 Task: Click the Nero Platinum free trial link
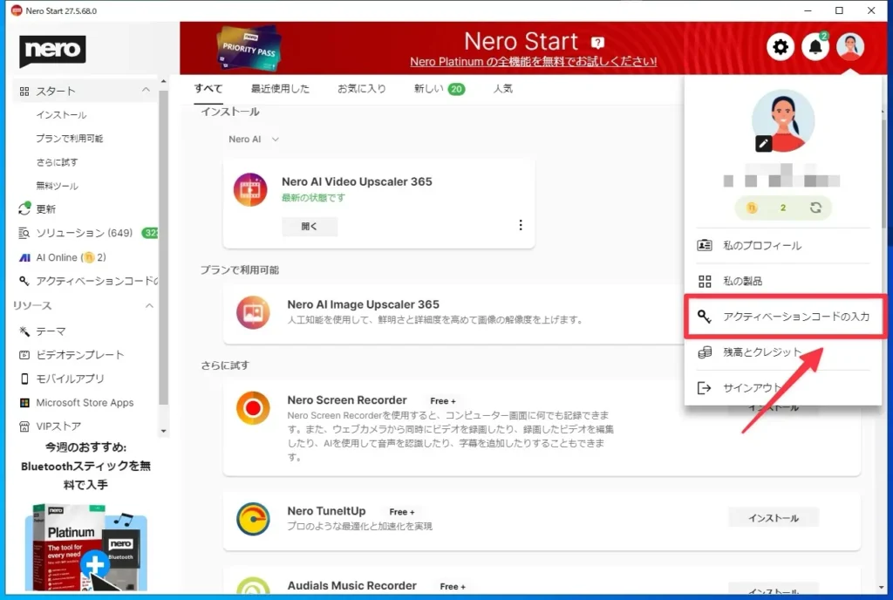[533, 62]
